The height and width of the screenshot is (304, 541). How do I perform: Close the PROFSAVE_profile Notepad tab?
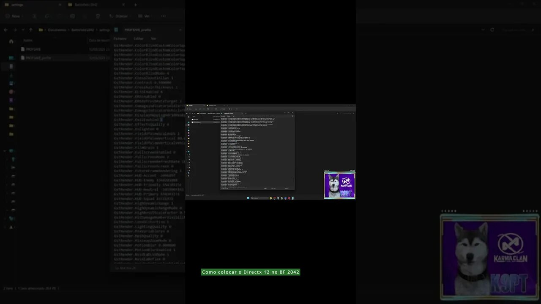[x=180, y=30]
